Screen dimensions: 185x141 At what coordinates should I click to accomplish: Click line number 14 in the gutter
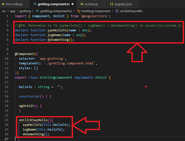[x=8, y=77]
